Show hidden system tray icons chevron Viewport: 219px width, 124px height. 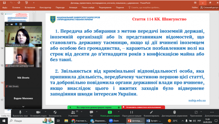click(x=182, y=121)
